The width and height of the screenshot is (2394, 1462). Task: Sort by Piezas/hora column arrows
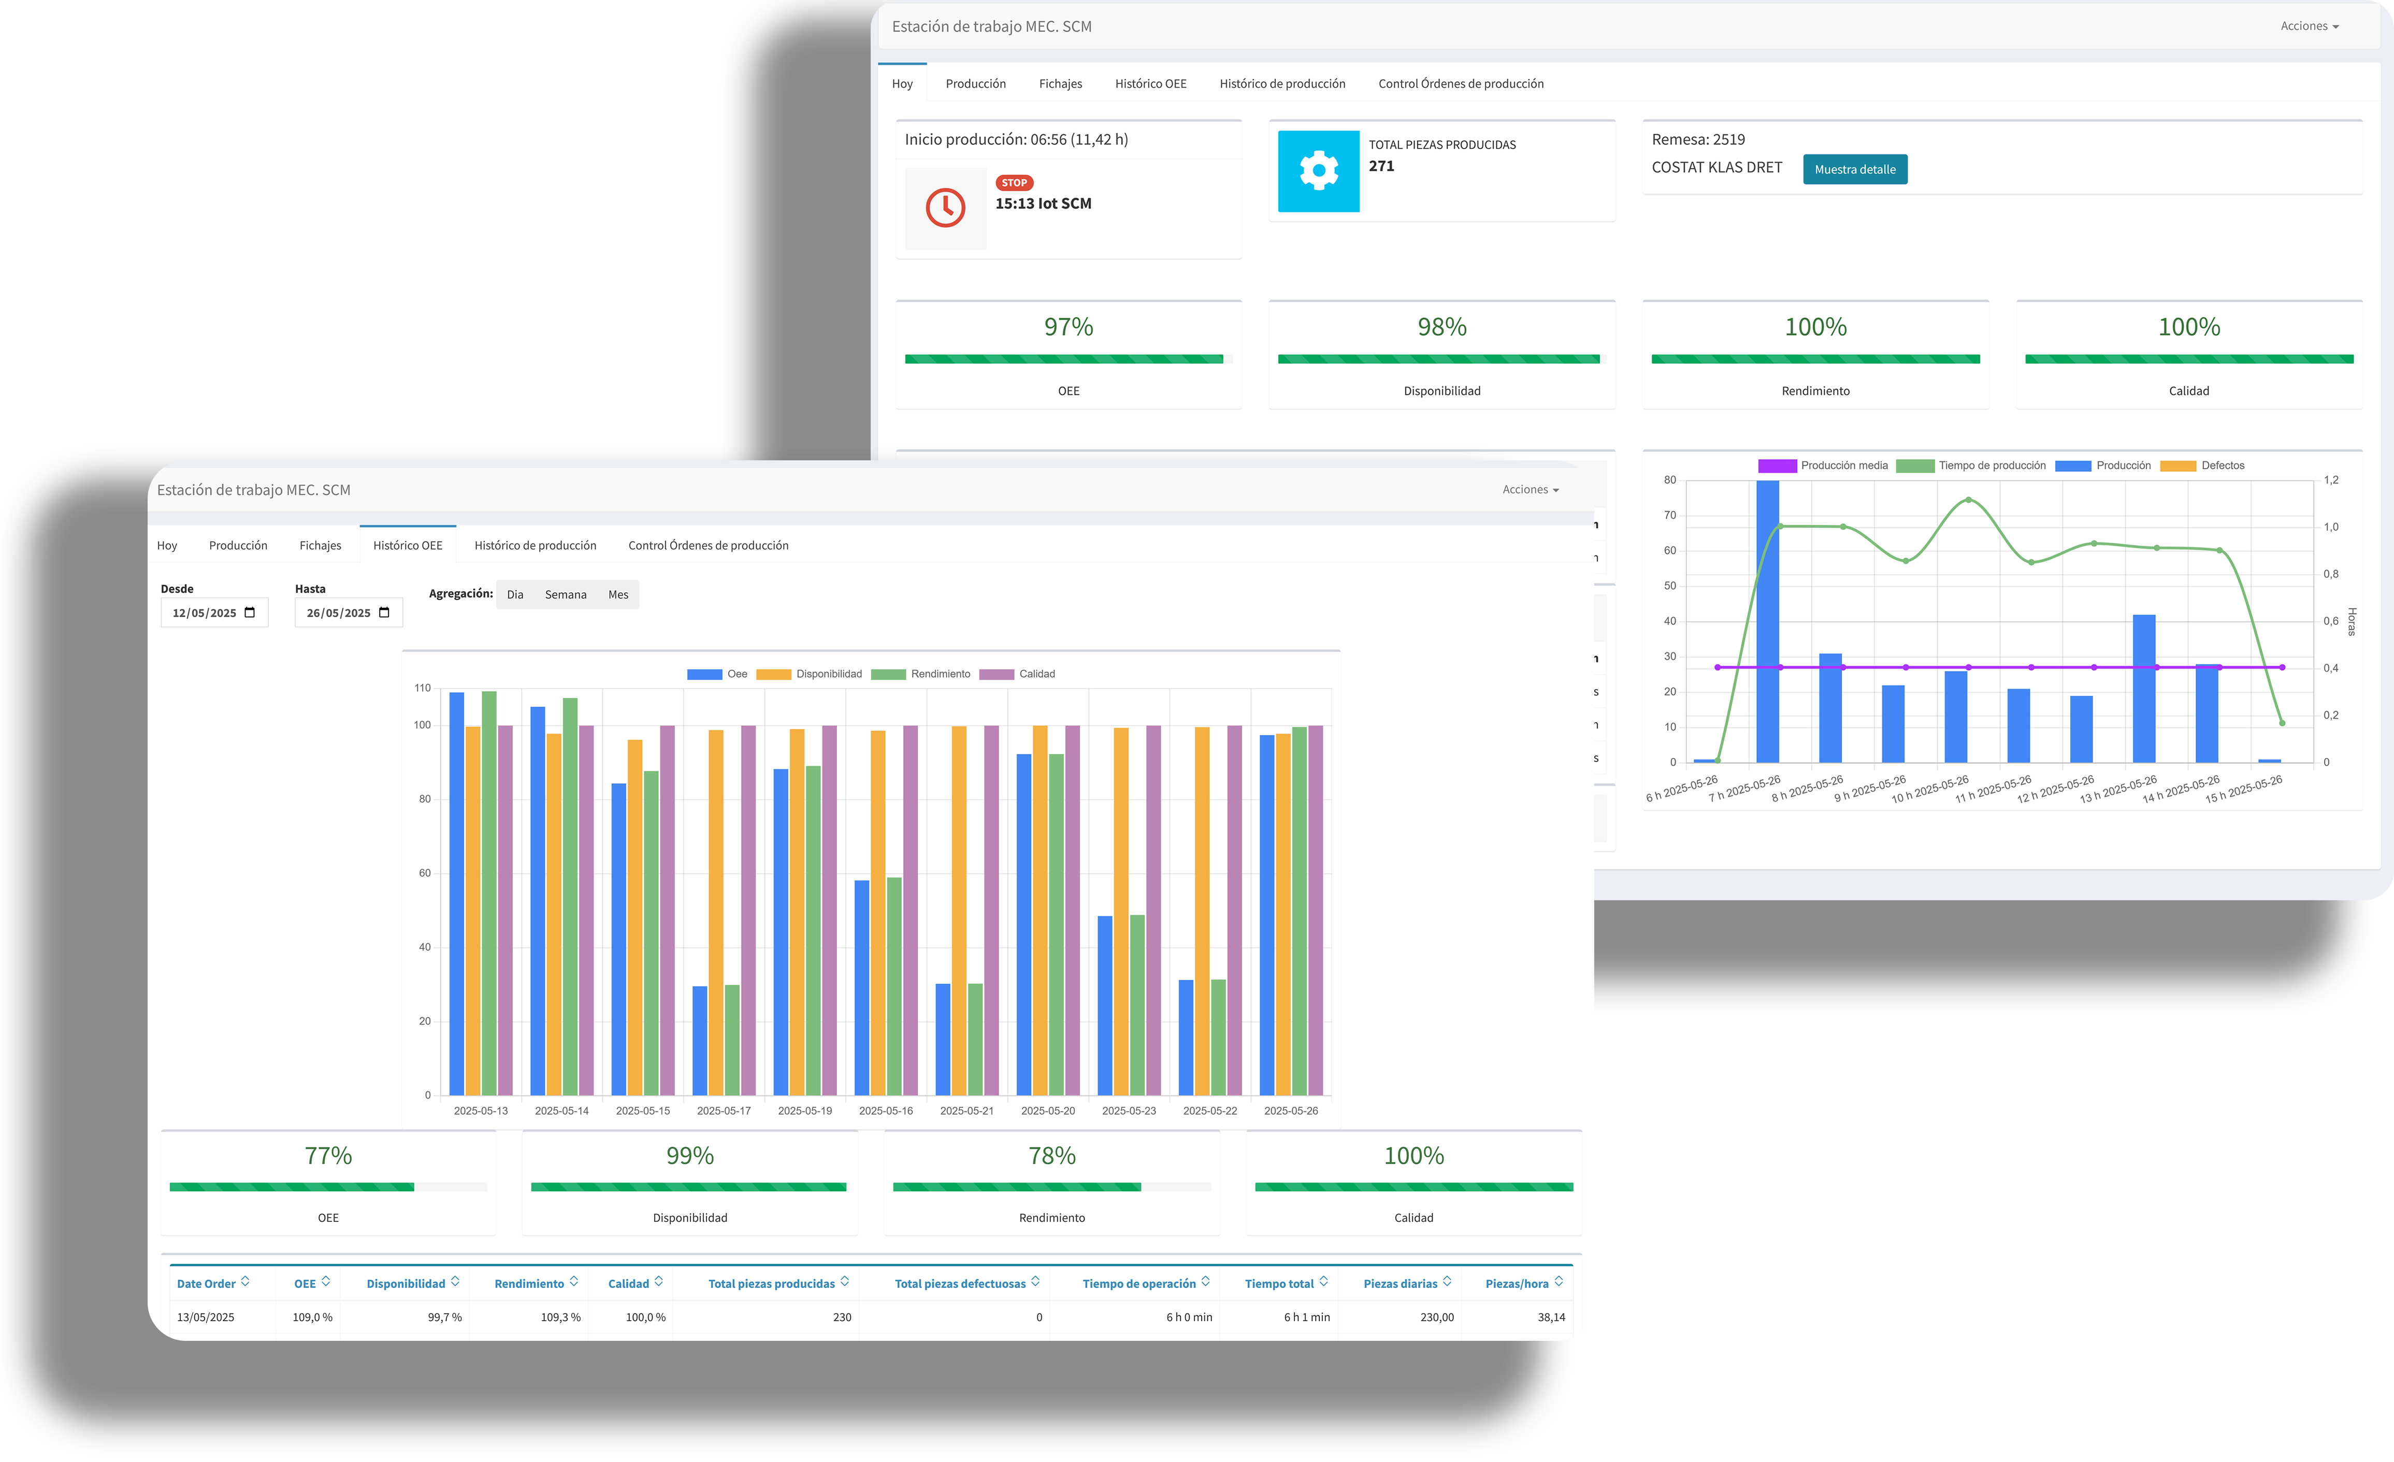point(1559,1282)
